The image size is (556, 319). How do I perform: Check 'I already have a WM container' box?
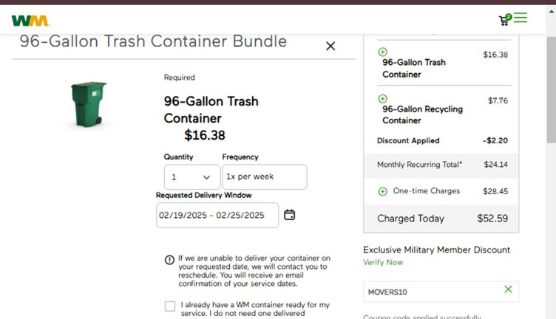(170, 306)
